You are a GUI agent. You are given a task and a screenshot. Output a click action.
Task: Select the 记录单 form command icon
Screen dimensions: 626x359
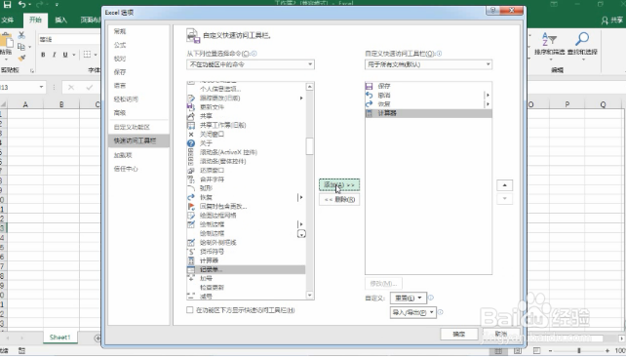(x=191, y=269)
